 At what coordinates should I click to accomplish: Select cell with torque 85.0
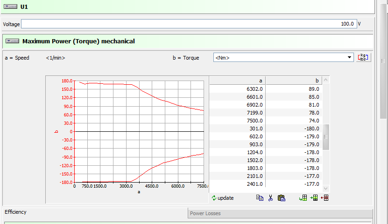coord(294,97)
